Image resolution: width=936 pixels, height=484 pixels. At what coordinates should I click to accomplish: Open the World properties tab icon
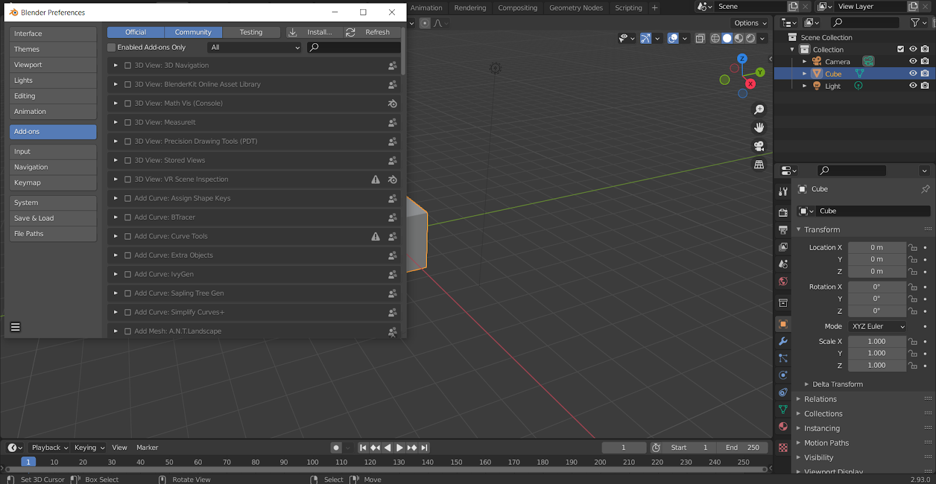pyautogui.click(x=783, y=281)
